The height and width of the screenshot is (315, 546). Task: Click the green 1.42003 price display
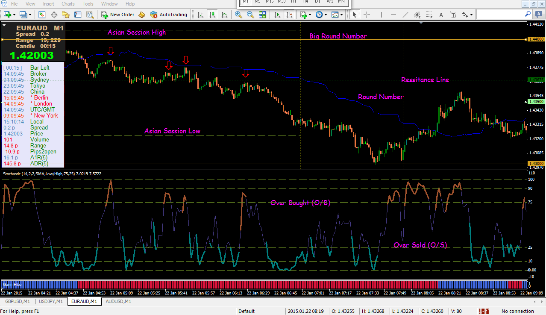coord(32,55)
